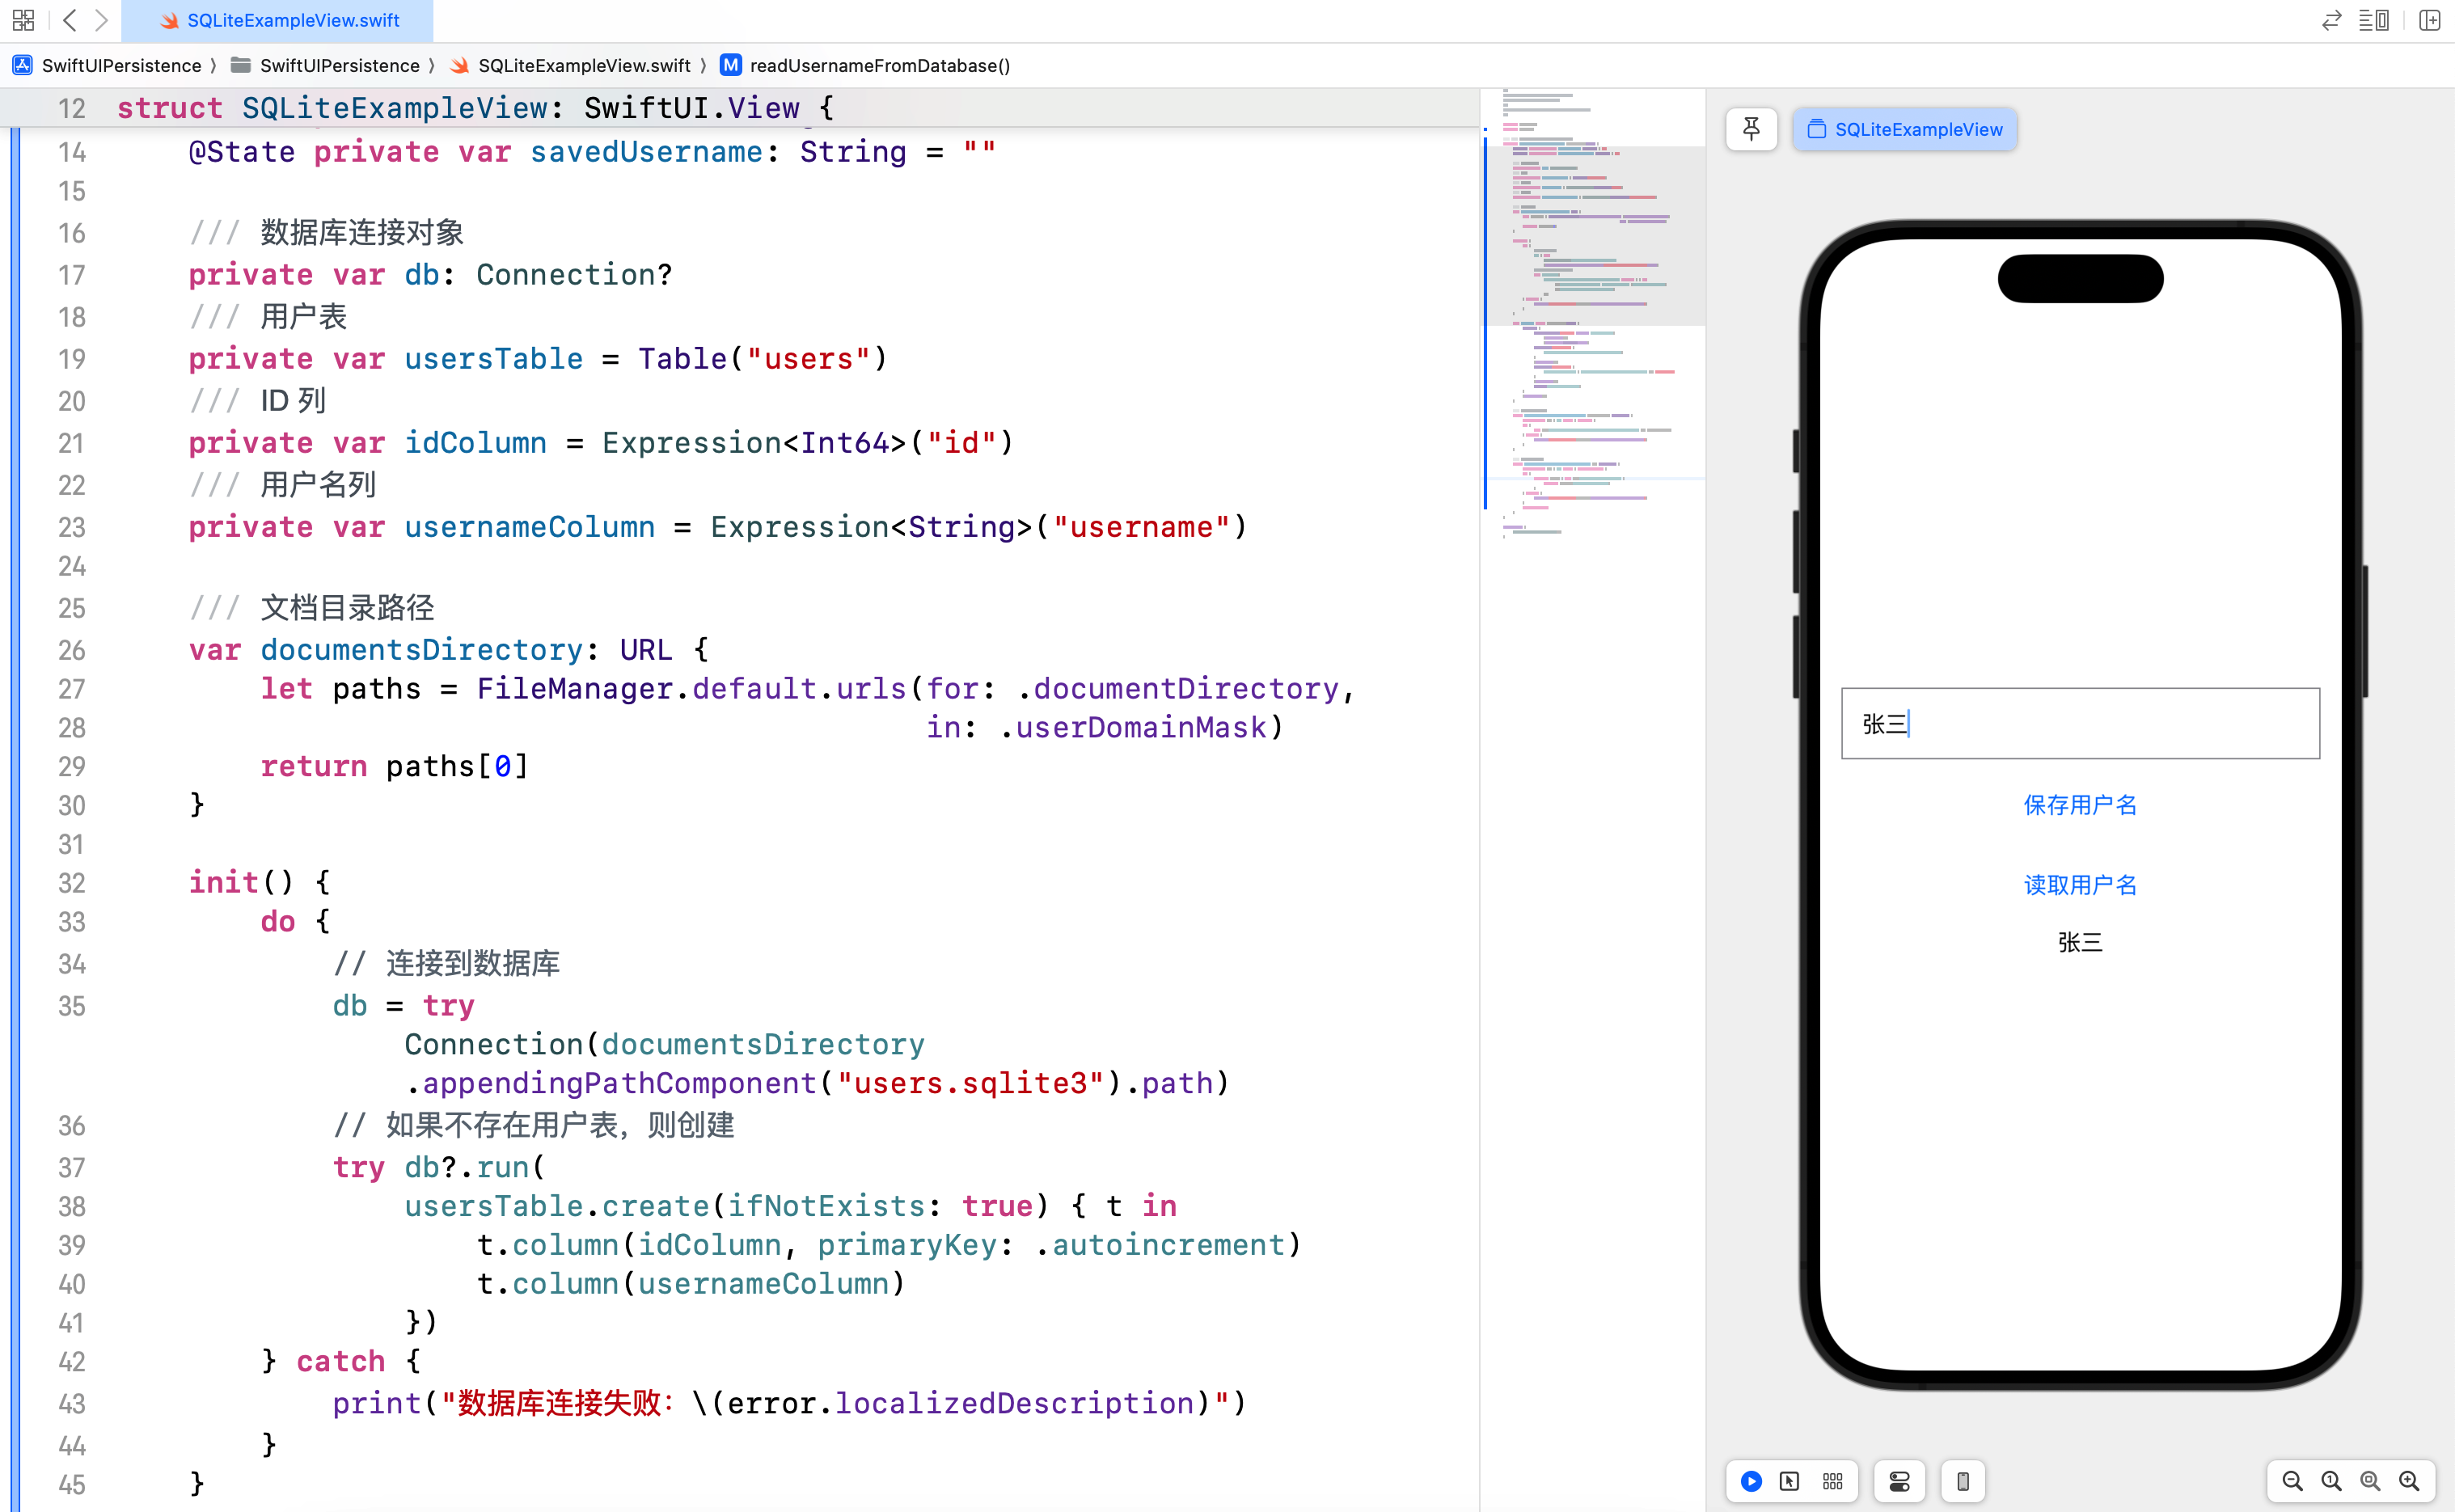Click 'return paths[0]' on line 29
The image size is (2455, 1512).
click(x=394, y=766)
